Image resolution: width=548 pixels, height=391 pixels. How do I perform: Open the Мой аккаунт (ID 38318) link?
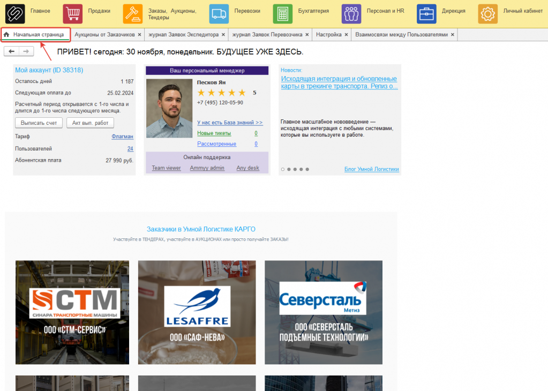[x=49, y=70]
